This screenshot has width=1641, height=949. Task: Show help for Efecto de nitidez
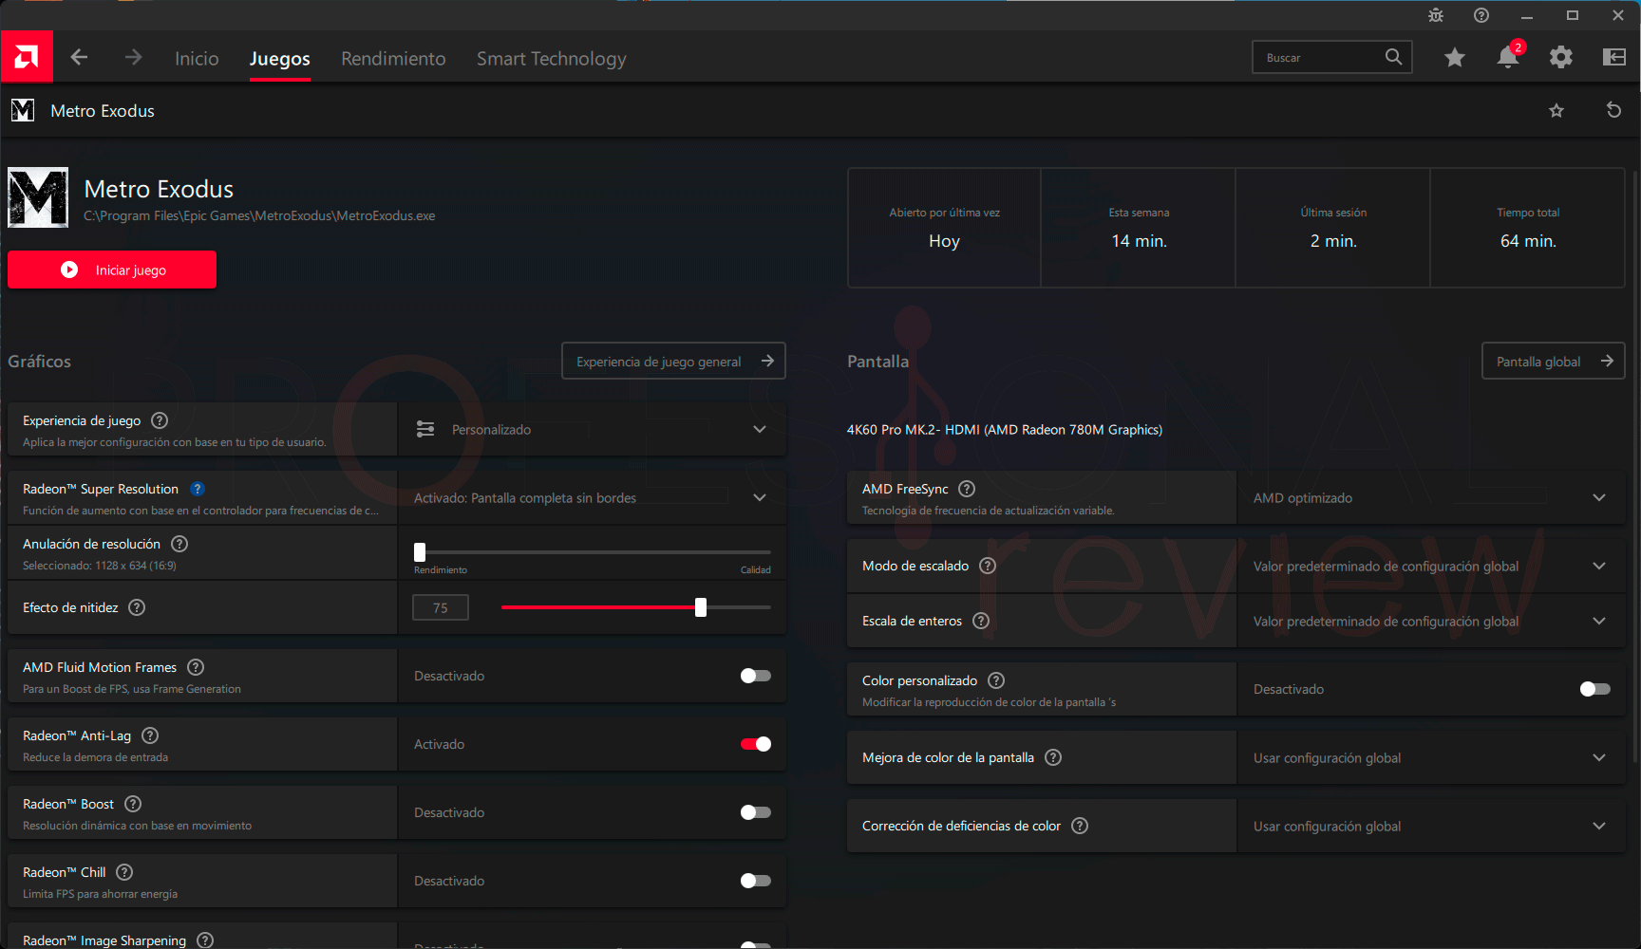pyautogui.click(x=137, y=607)
